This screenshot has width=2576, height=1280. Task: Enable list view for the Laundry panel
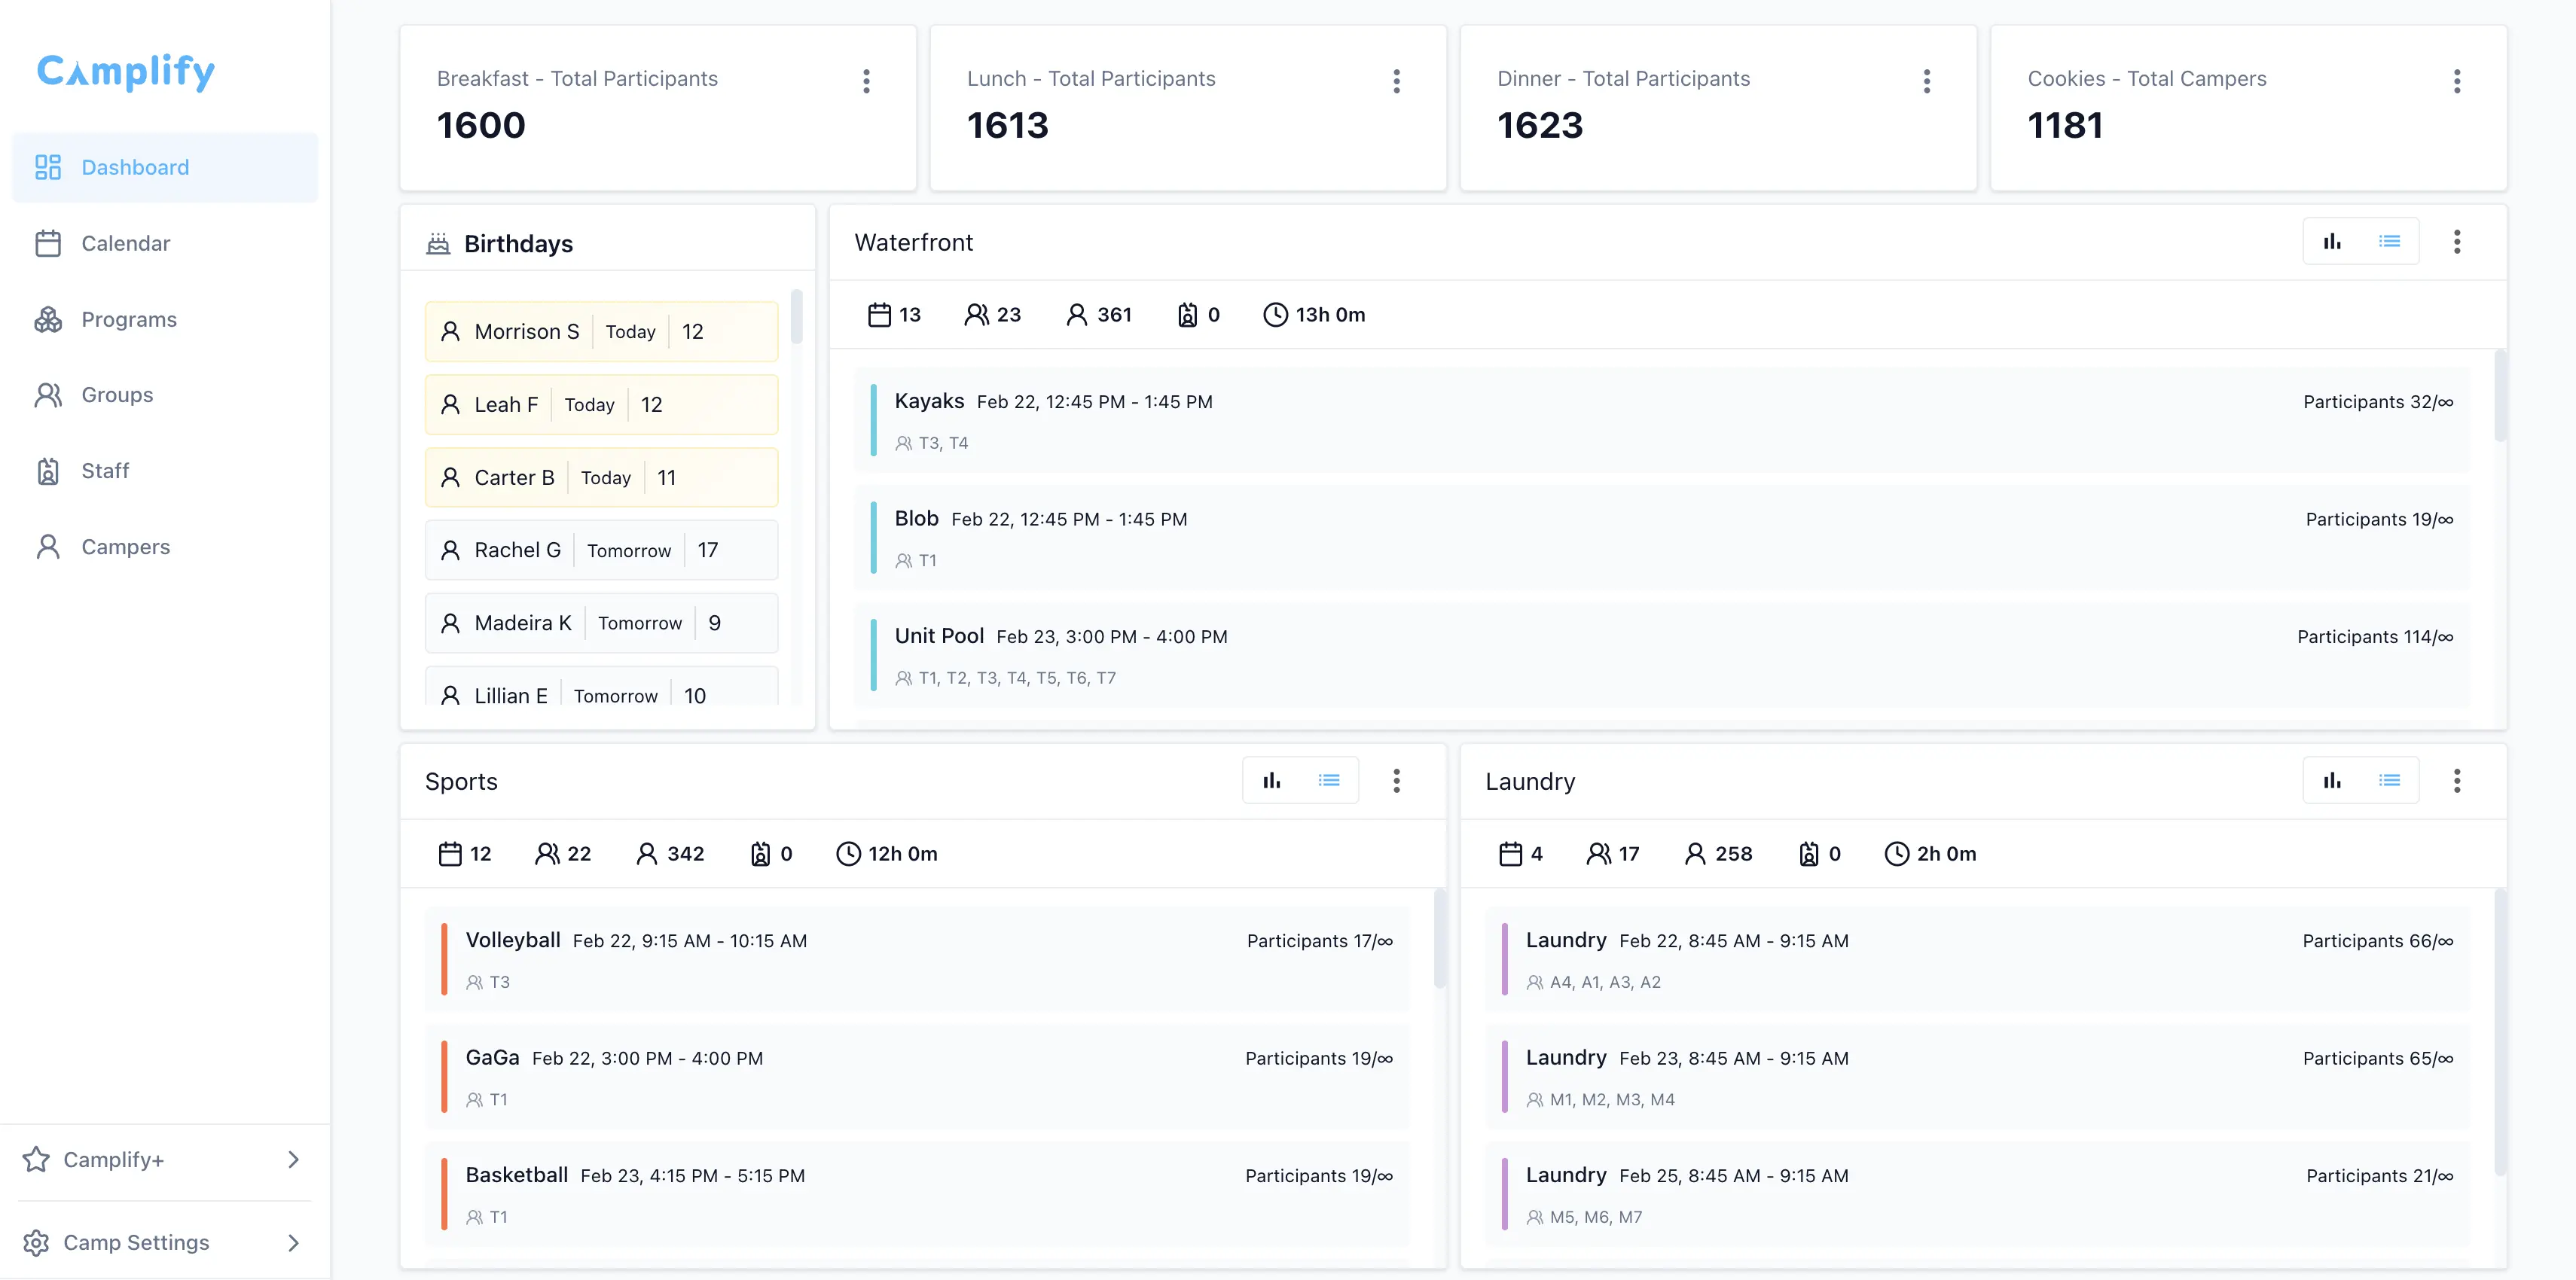[x=2391, y=780]
